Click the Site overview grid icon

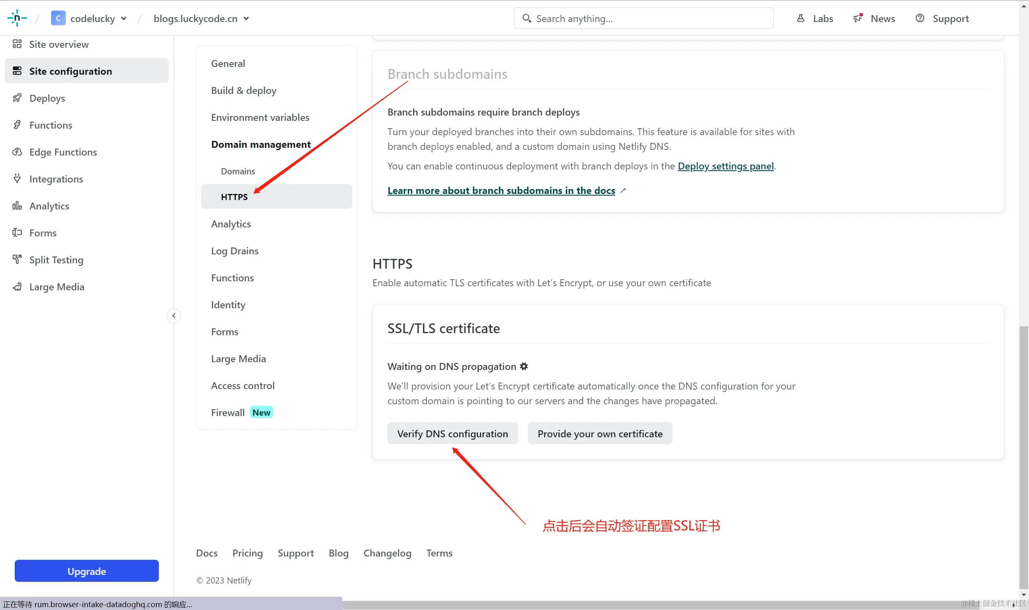point(17,44)
